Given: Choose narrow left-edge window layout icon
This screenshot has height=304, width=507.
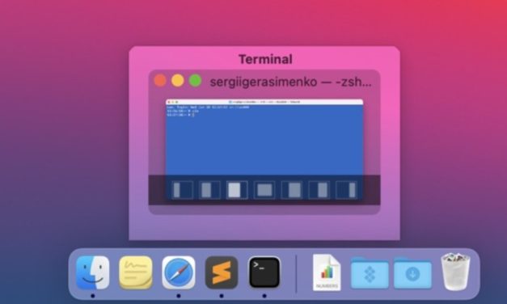Looking at the screenshot, I should [182, 190].
